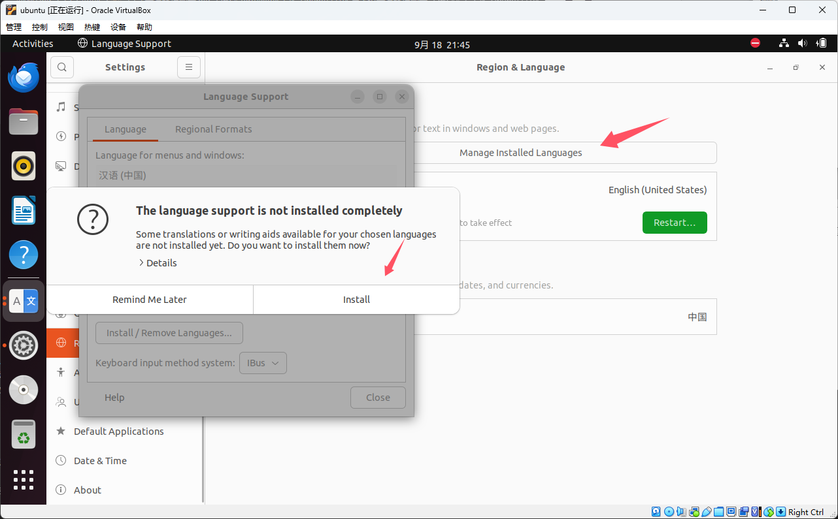This screenshot has height=519, width=838.
Task: Open the Help dock icon
Action: [24, 255]
